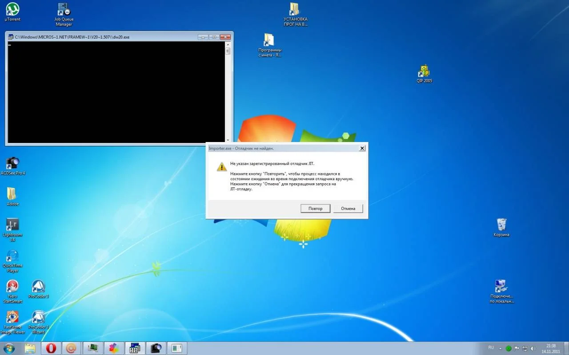
Task: Show hidden system tray icons
Action: (x=501, y=348)
